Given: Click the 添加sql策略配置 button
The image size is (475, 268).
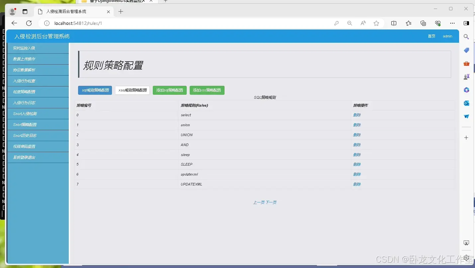Looking at the screenshot, I should pyautogui.click(x=169, y=90).
